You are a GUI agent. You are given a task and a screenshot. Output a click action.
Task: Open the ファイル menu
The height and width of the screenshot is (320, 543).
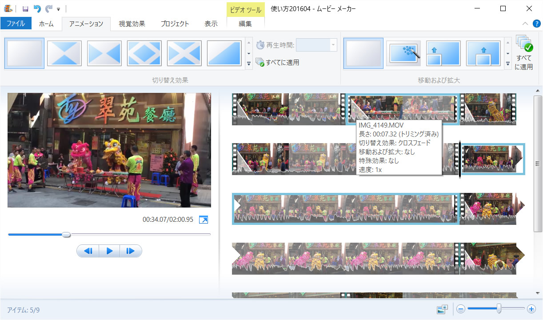click(16, 24)
